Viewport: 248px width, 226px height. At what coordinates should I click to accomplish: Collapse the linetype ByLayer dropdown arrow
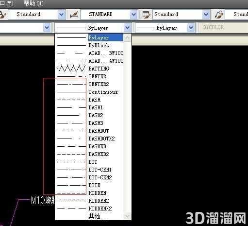point(128,28)
